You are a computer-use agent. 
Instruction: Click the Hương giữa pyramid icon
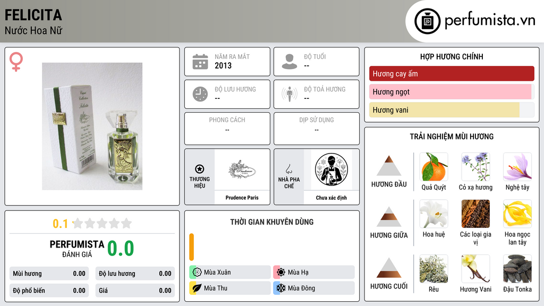389,217
